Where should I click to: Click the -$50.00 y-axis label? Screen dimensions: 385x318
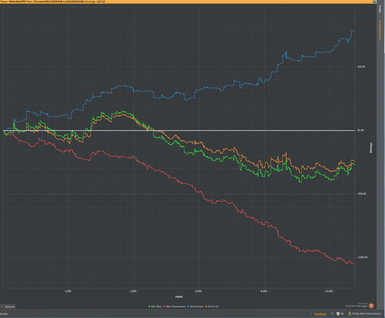point(362,194)
